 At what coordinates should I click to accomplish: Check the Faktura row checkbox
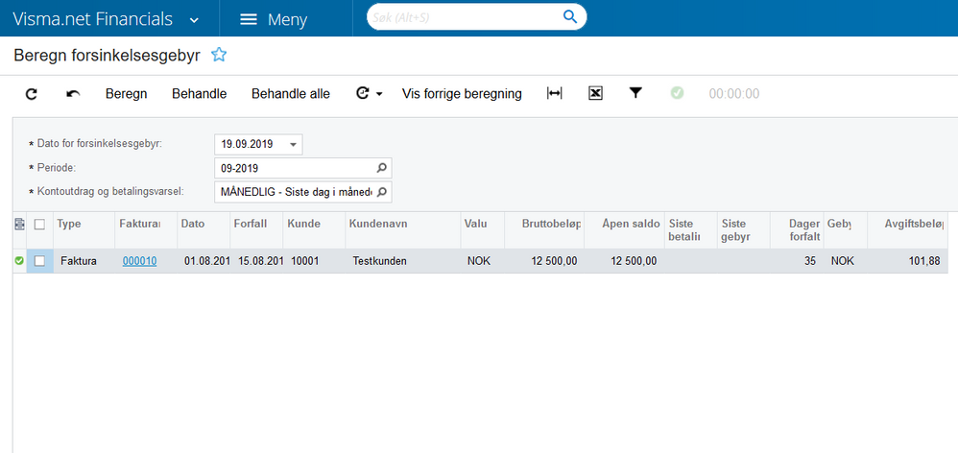(x=39, y=261)
